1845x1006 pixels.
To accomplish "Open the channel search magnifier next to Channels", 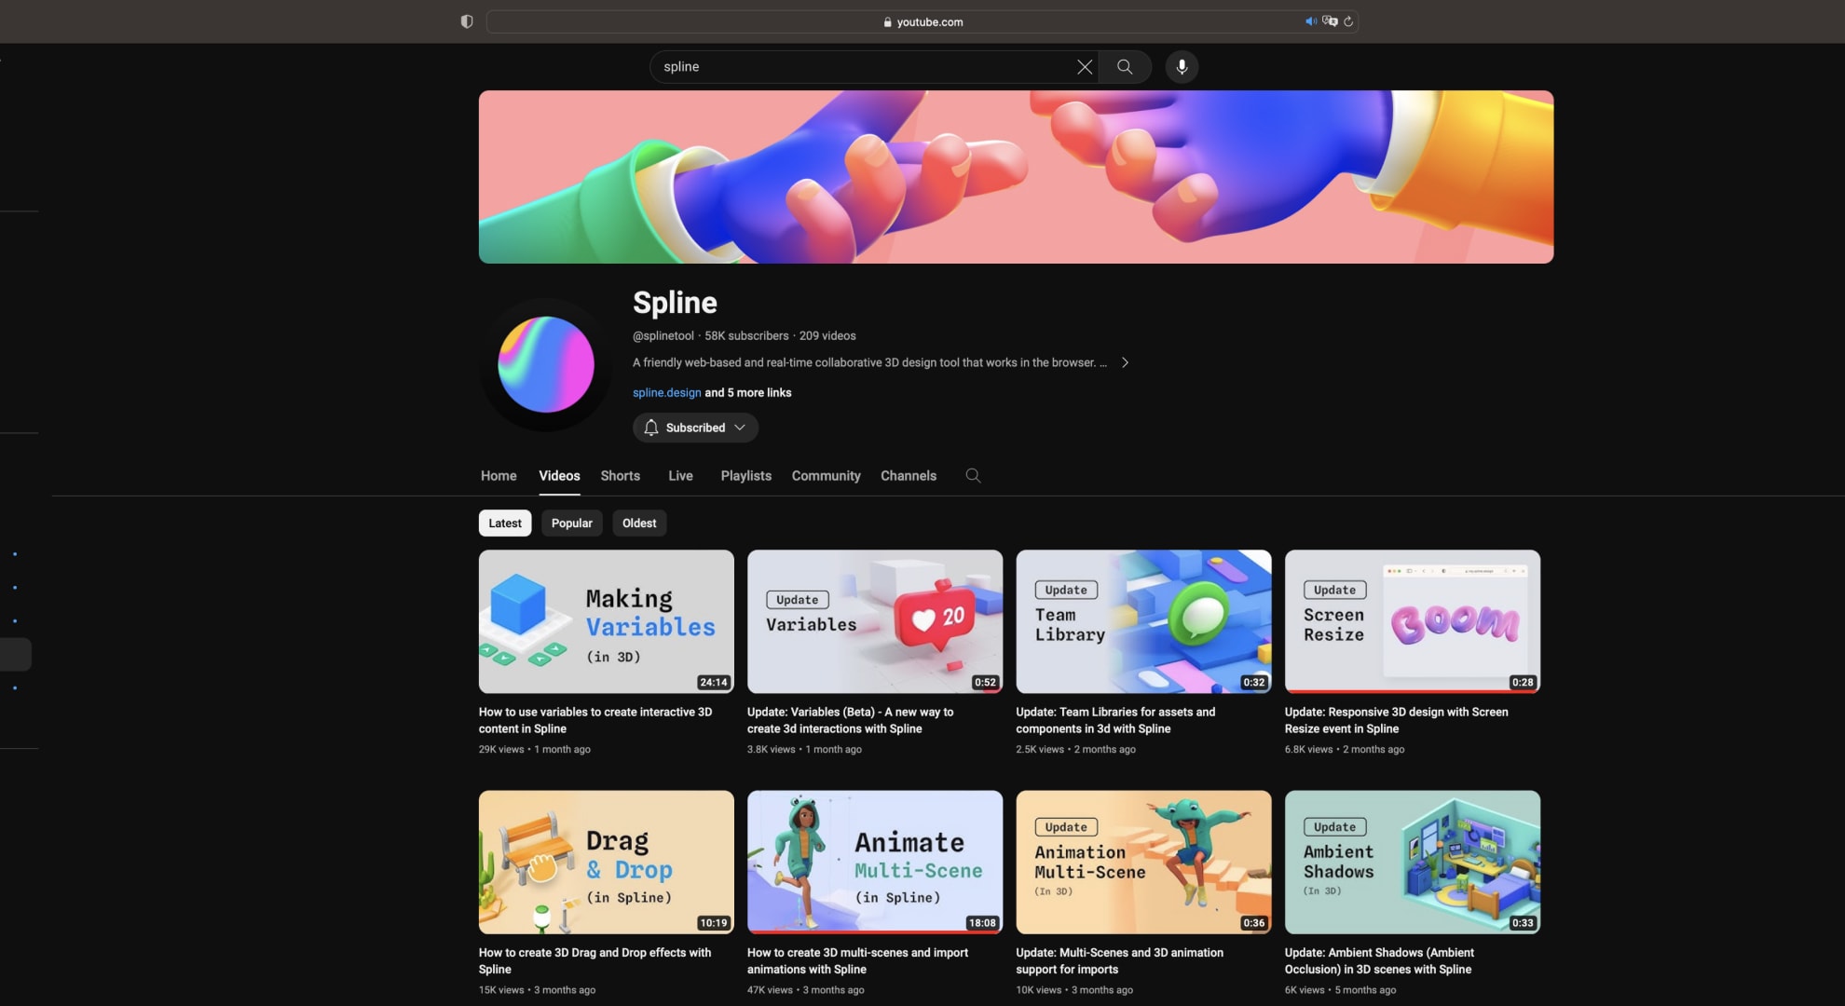I will coord(973,475).
